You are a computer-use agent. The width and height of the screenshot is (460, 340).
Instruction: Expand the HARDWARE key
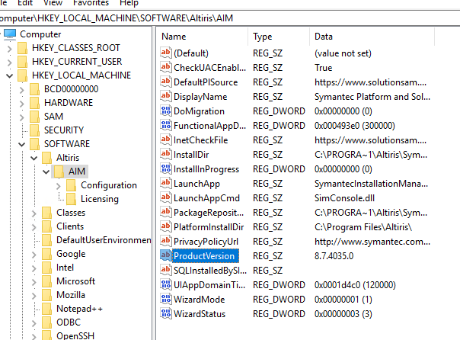point(22,104)
